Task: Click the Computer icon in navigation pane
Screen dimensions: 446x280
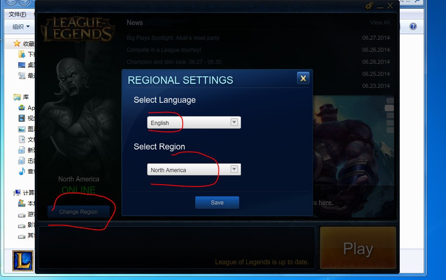Action: pos(17,193)
